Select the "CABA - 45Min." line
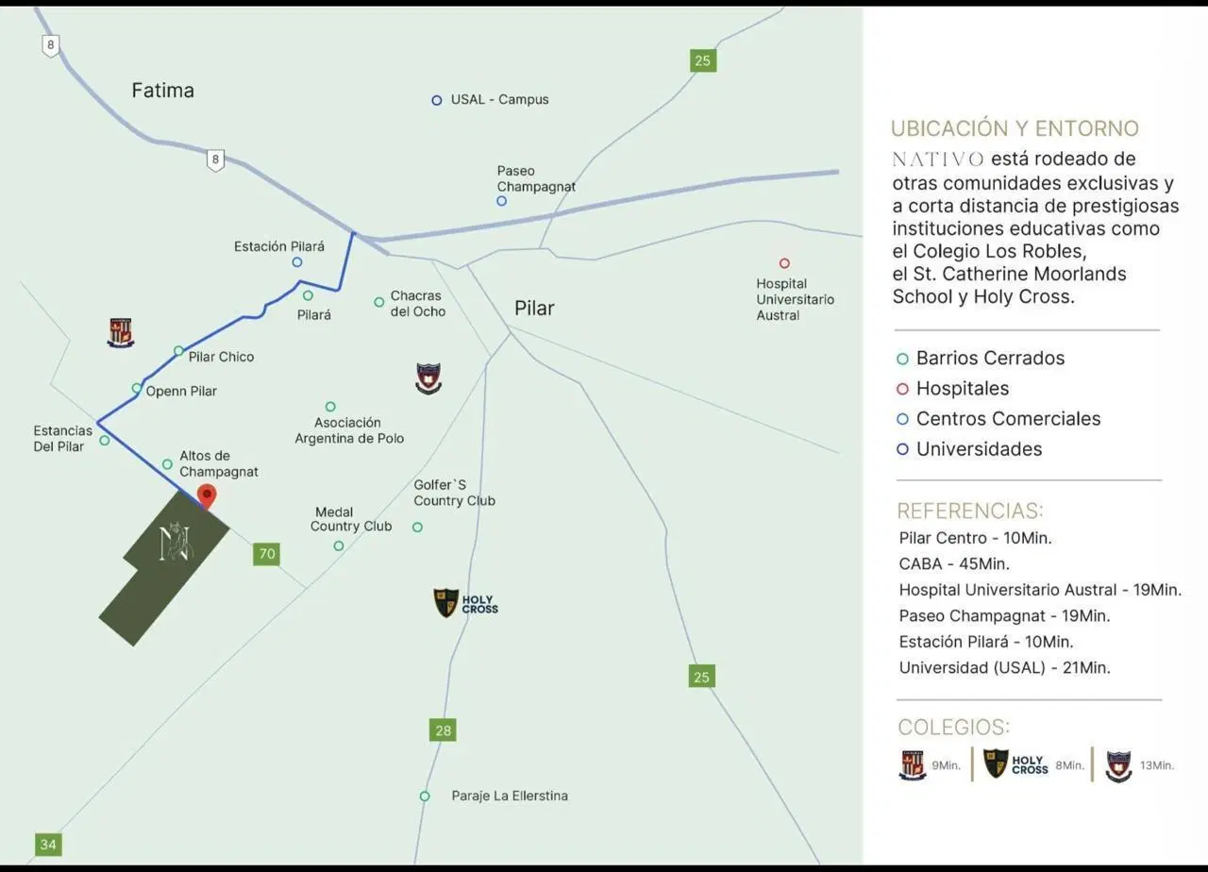Viewport: 1208px width, 872px height. pyautogui.click(x=954, y=564)
